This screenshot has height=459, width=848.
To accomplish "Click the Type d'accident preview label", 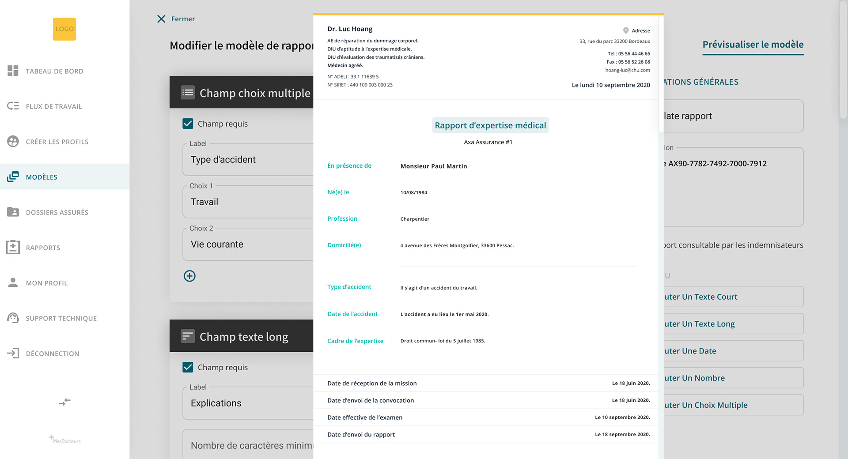I will point(349,287).
